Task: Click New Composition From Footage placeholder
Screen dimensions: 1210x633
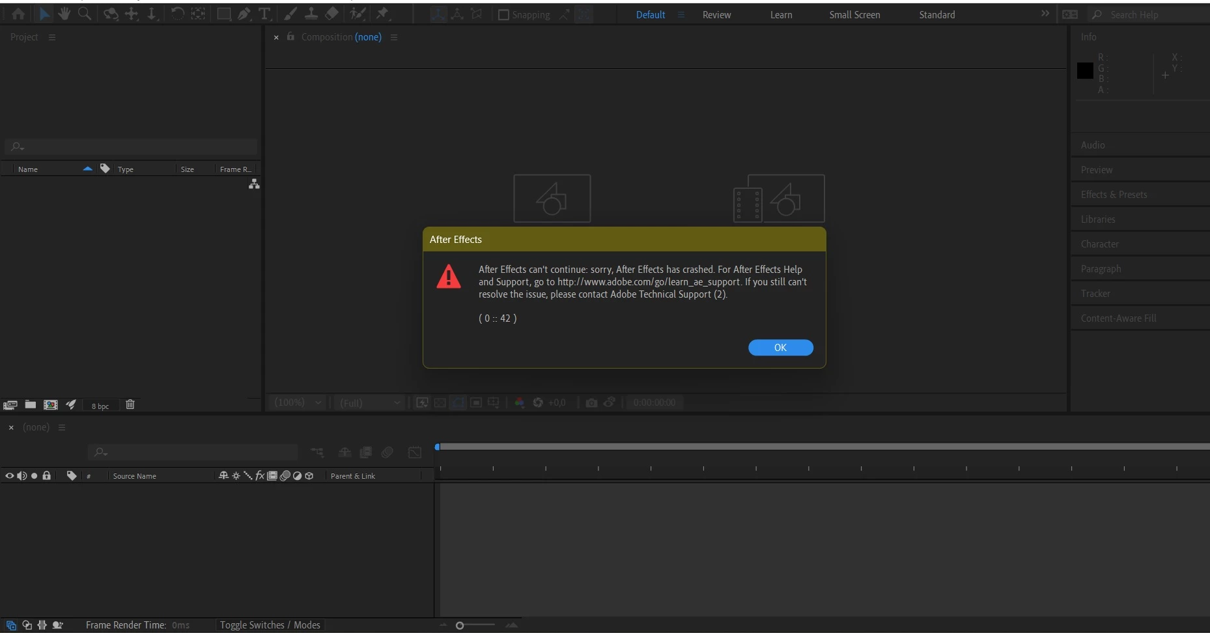Action: point(779,199)
